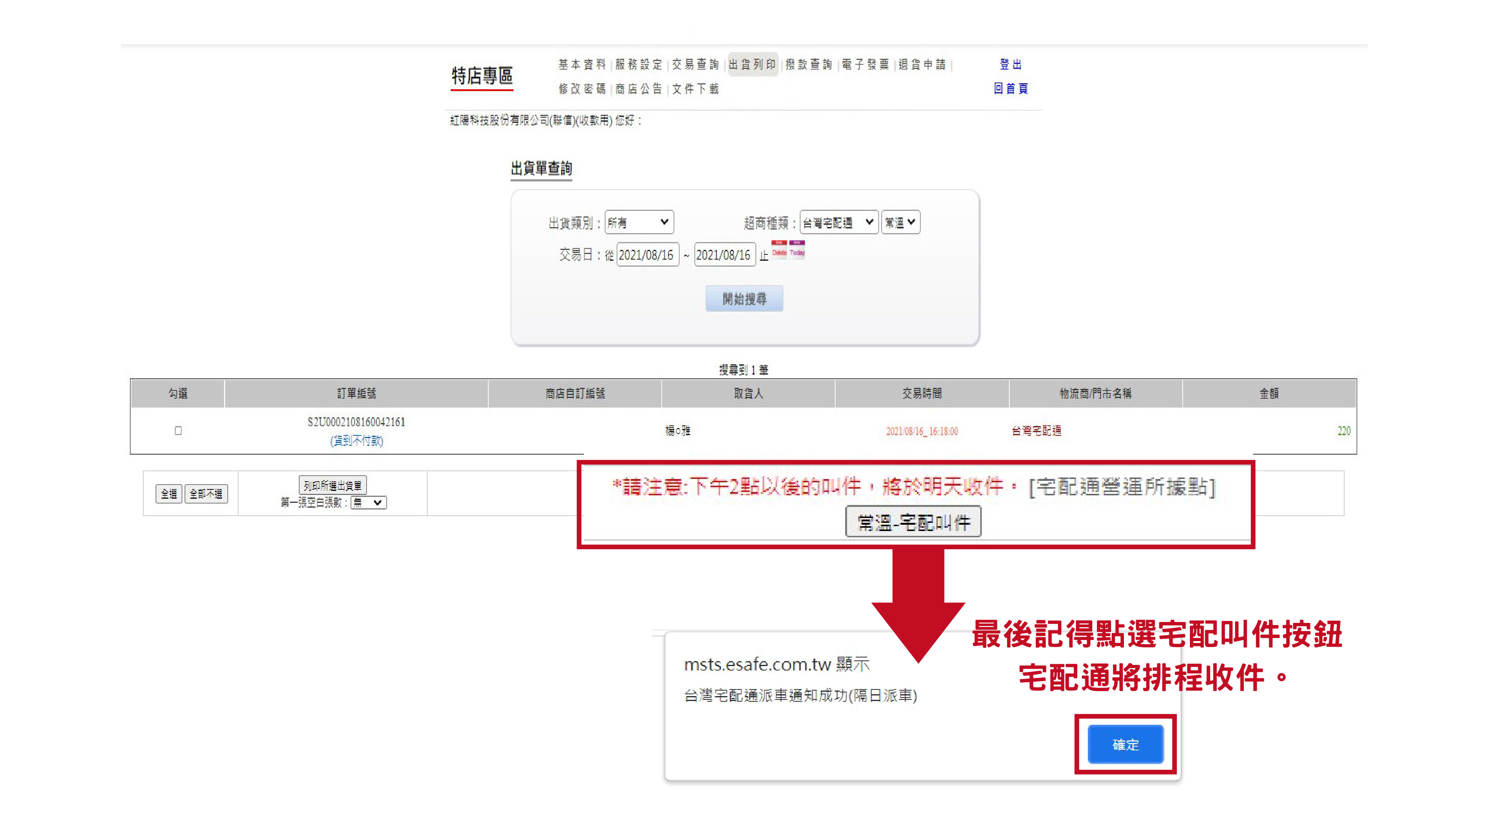Click order number S2U0002108160042161
The height and width of the screenshot is (817, 1489).
click(356, 422)
